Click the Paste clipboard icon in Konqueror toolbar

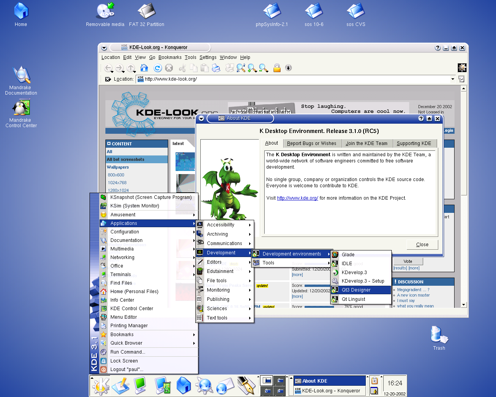pyautogui.click(x=205, y=68)
